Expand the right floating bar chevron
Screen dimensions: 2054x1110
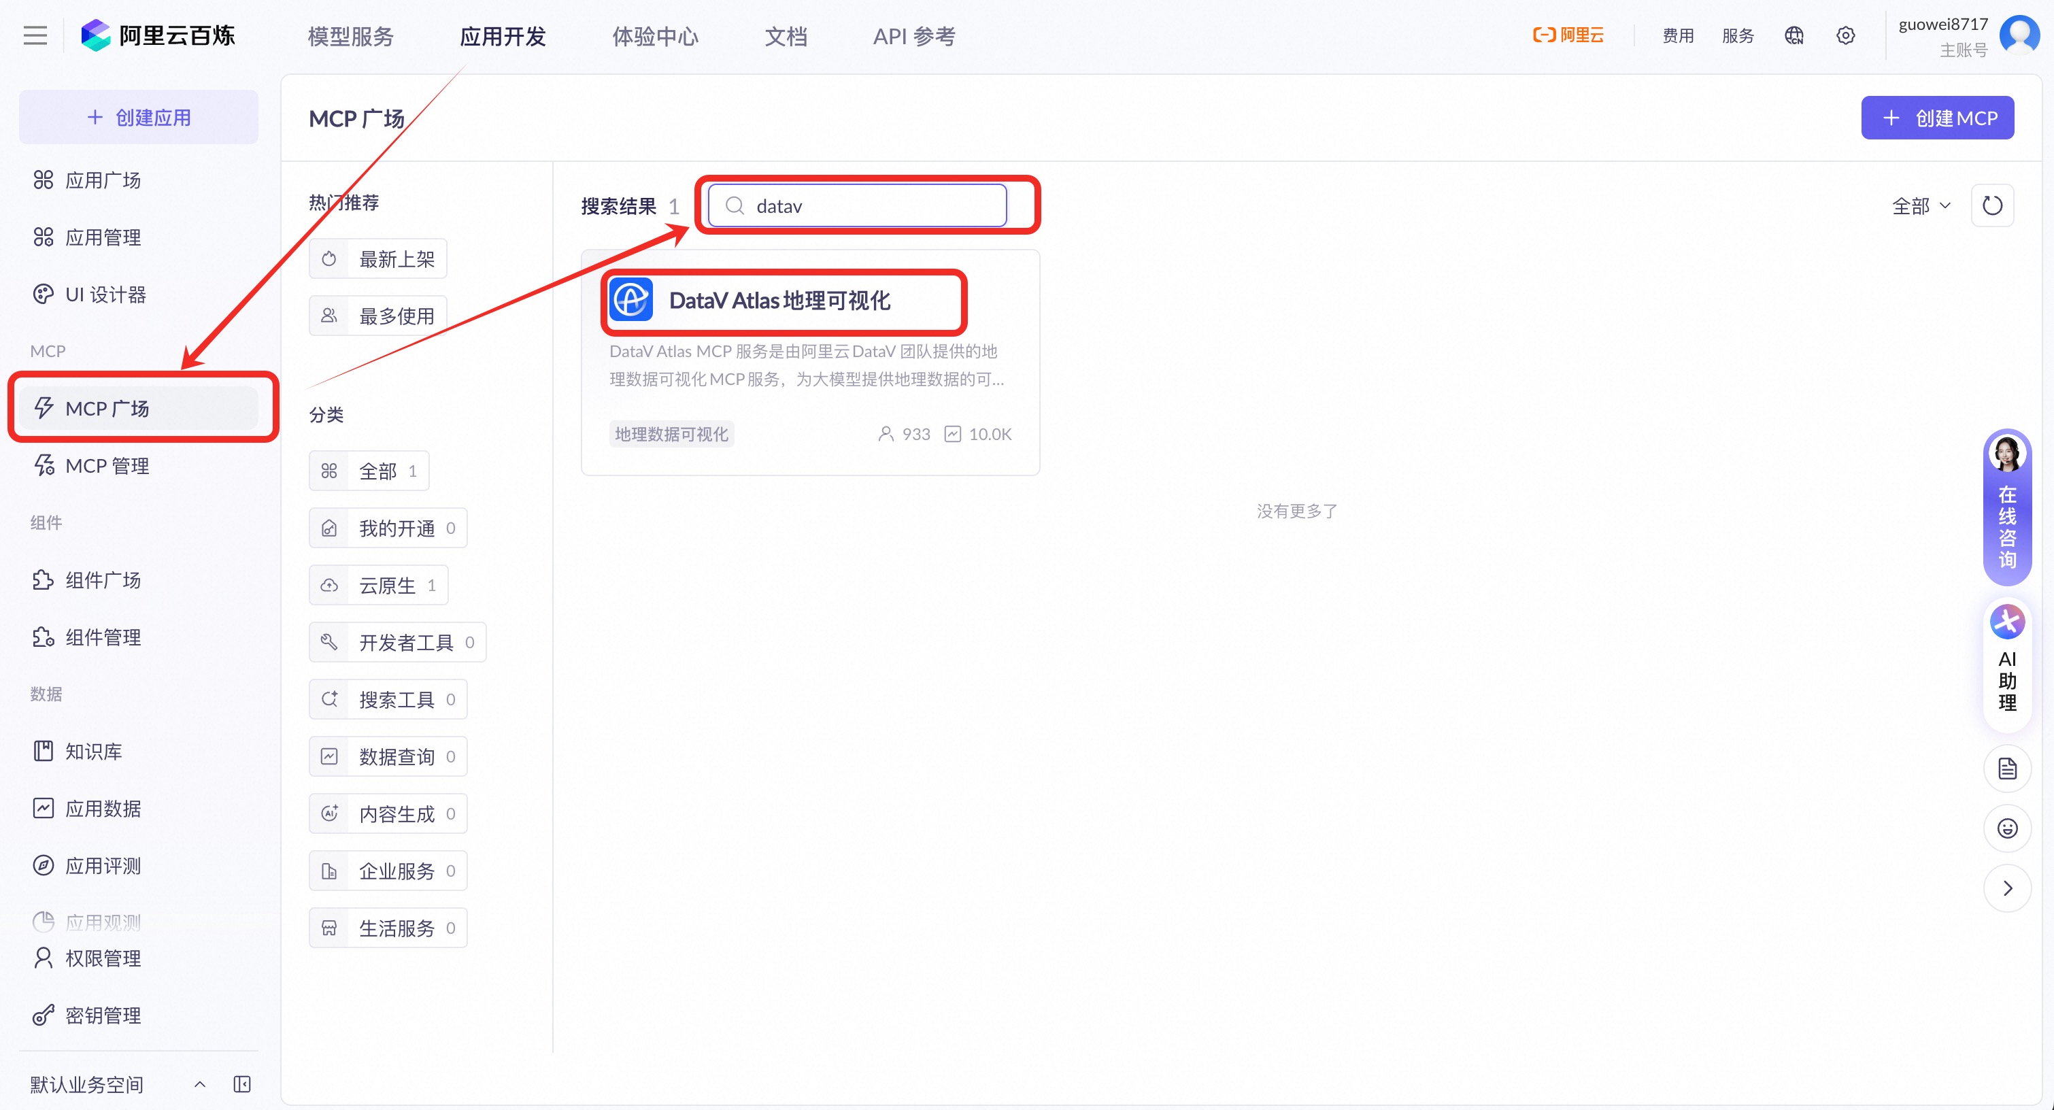(2007, 888)
